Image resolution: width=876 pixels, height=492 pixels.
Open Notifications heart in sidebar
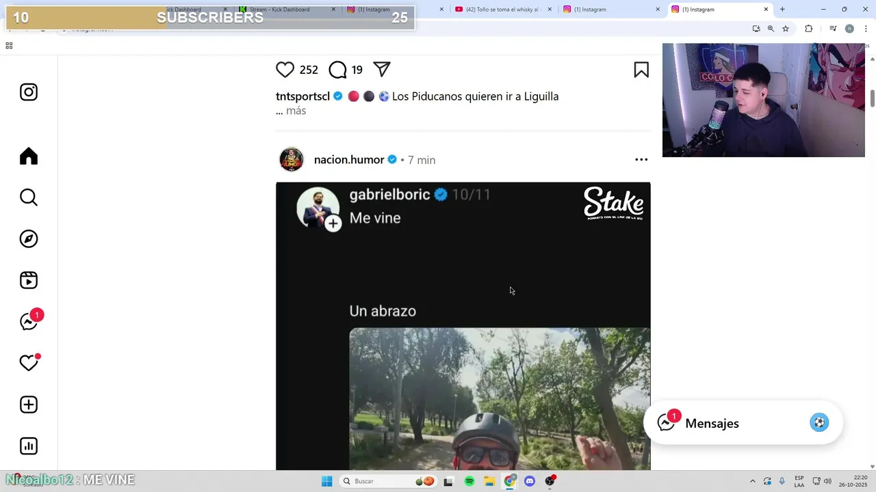click(x=29, y=363)
